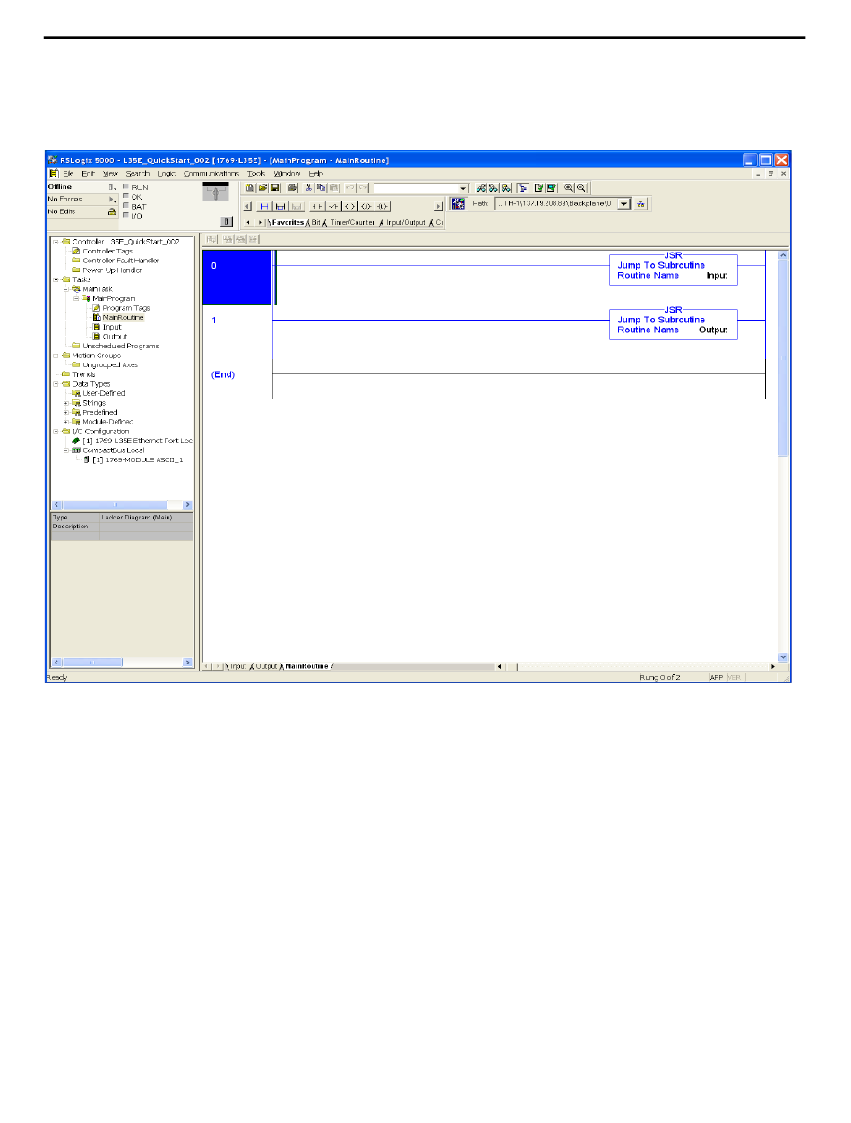Open the Communications menu
This screenshot has width=851, height=1123.
click(x=211, y=174)
